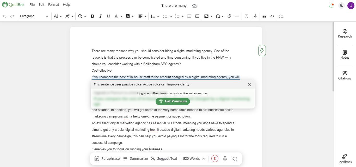356x167 pixels.
Task: Switch to dark mode
Action: tap(341, 5)
